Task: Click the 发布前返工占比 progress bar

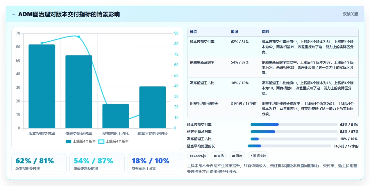Action: (294, 139)
